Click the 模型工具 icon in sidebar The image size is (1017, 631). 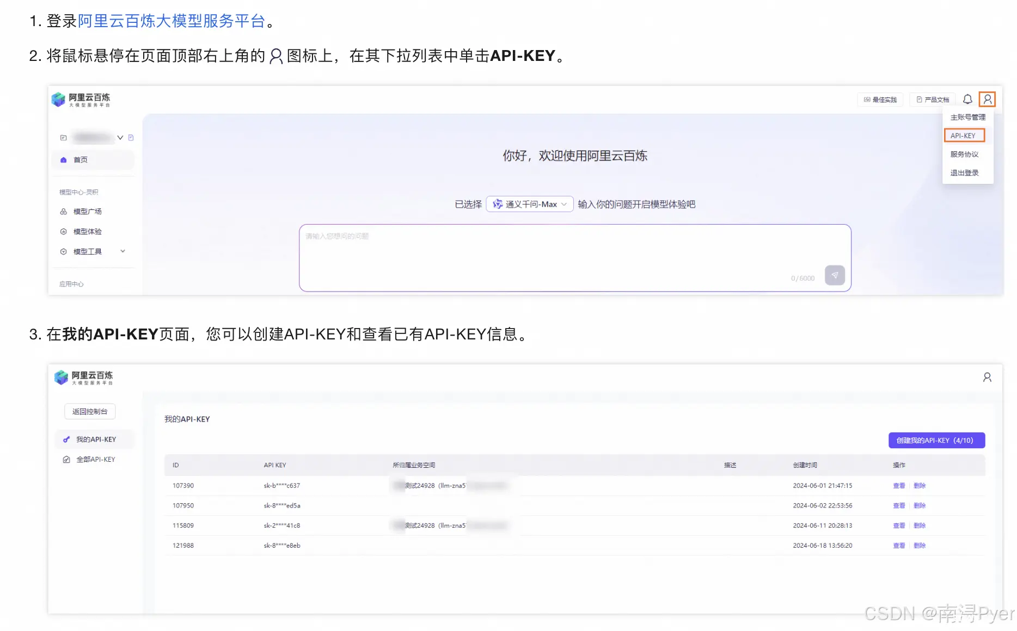[x=63, y=251]
